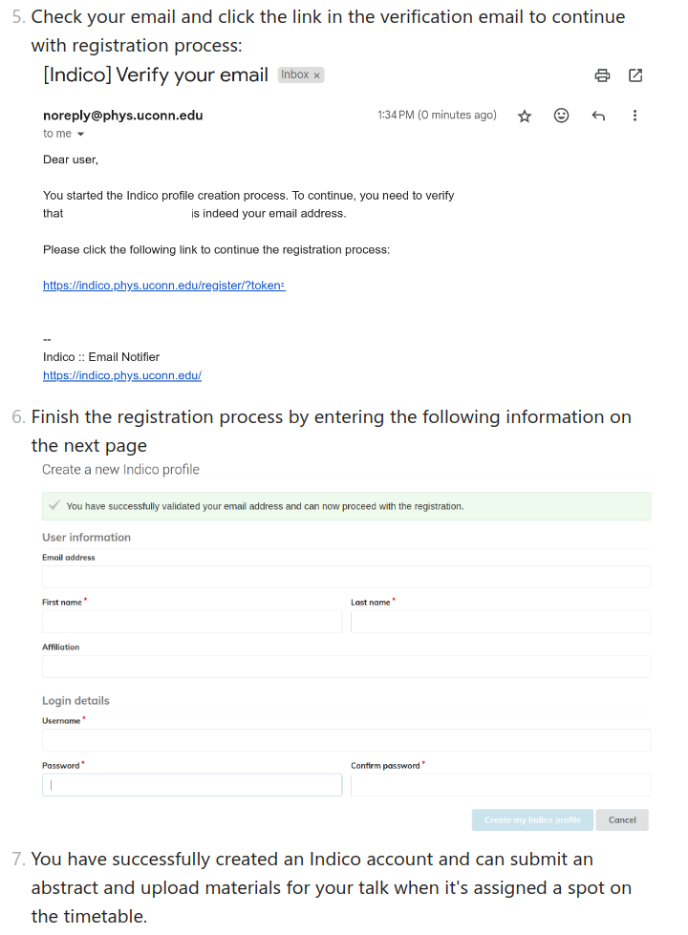
Task: Open email in new window icon
Action: click(x=635, y=75)
